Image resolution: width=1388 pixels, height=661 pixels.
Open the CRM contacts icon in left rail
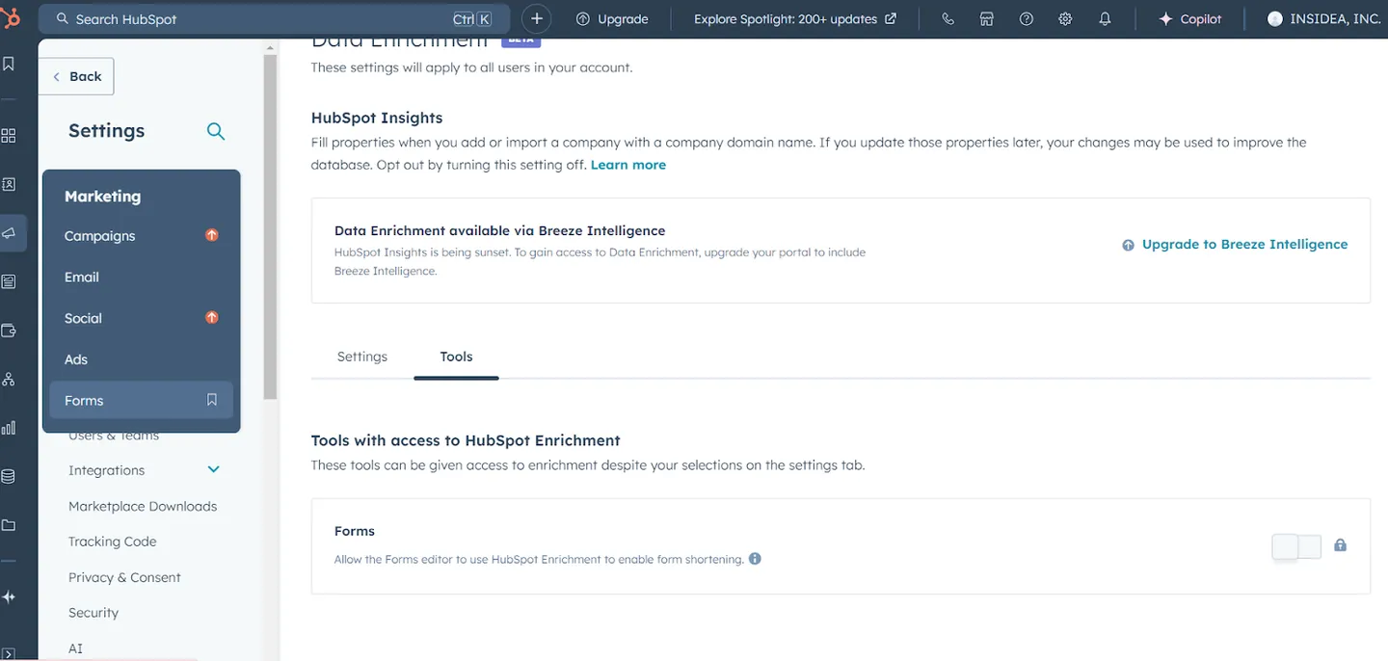pos(9,184)
